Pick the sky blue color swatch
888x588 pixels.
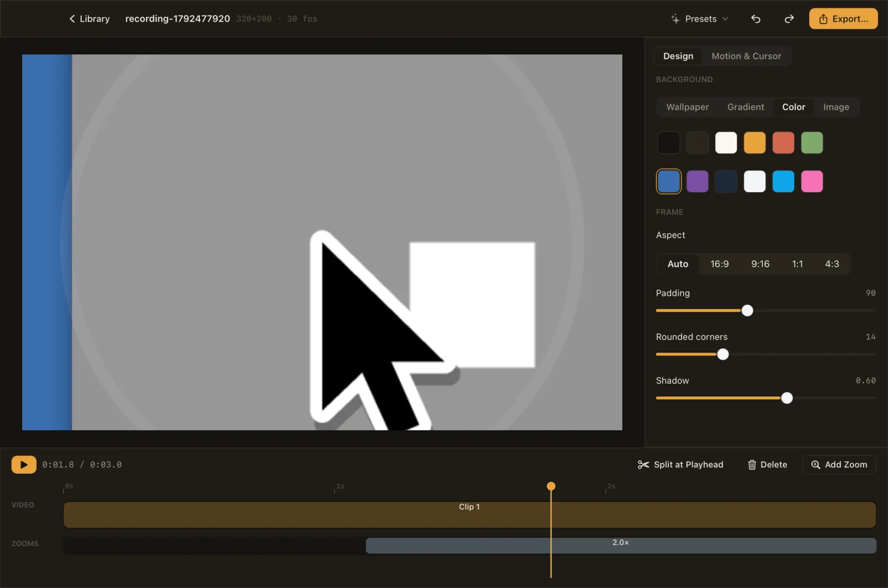coord(783,182)
